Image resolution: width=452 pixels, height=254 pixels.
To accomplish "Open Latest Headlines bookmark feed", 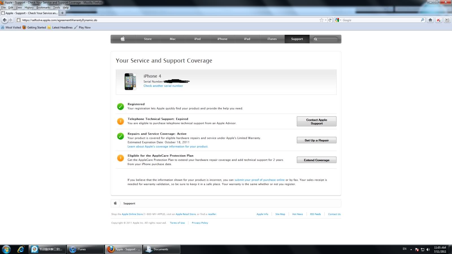I will pyautogui.click(x=60, y=27).
